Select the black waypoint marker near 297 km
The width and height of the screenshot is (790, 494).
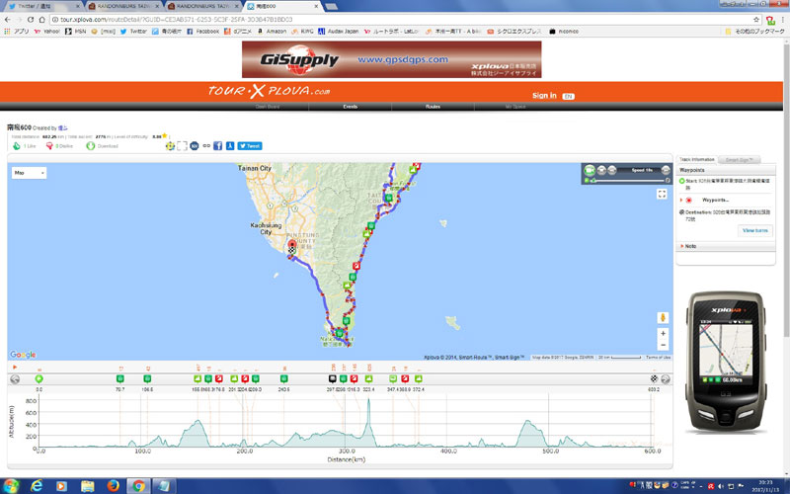pyautogui.click(x=333, y=378)
